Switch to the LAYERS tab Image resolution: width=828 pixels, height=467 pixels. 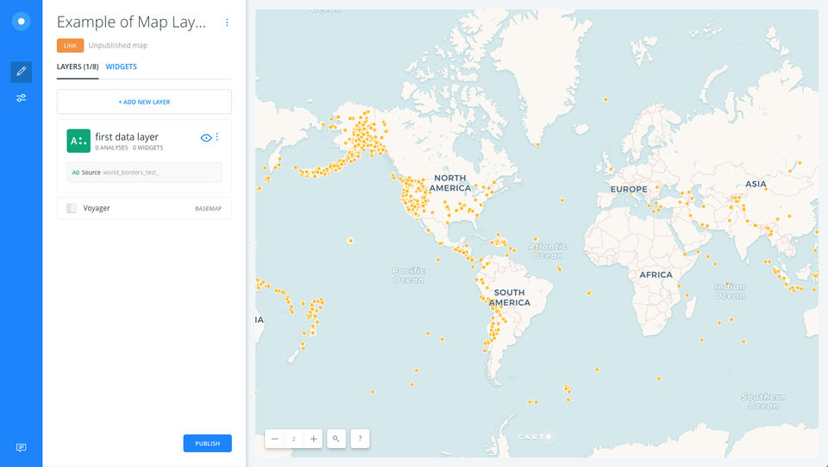[78, 66]
